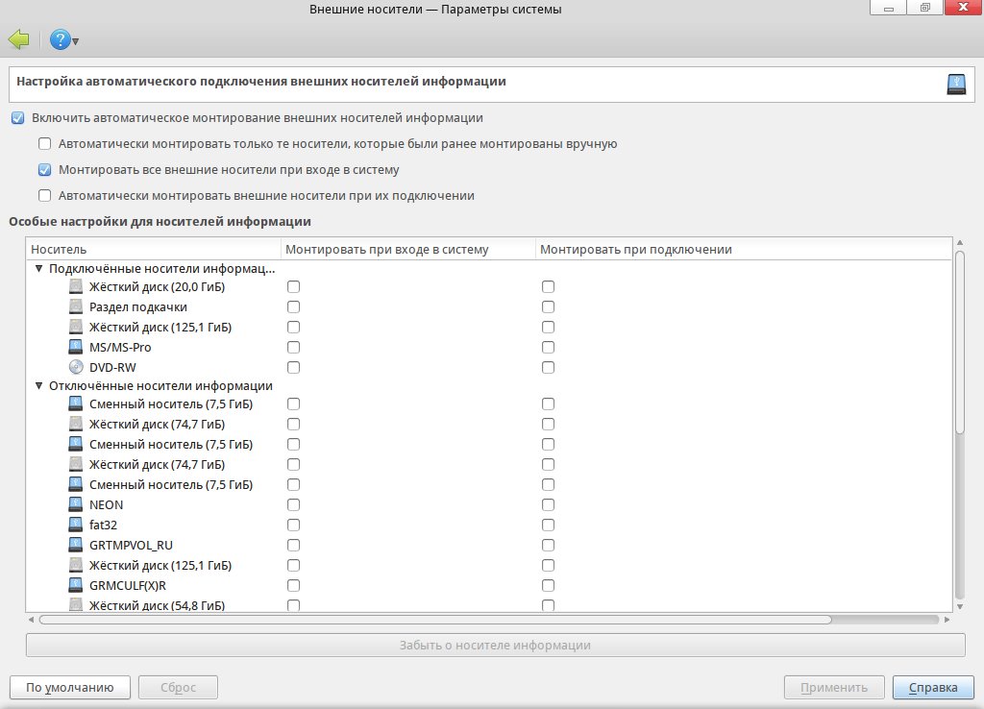The image size is (984, 709).
Task: Select the DVD-RW optical disc icon
Action: click(76, 367)
